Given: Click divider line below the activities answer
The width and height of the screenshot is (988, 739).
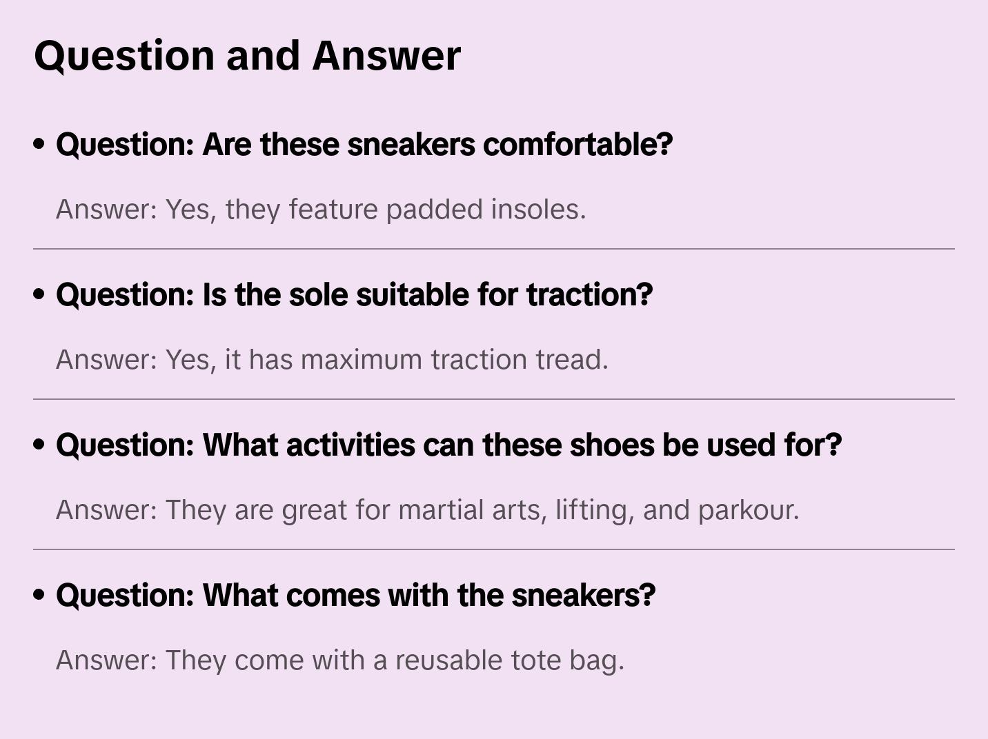Looking at the screenshot, I should [x=494, y=549].
